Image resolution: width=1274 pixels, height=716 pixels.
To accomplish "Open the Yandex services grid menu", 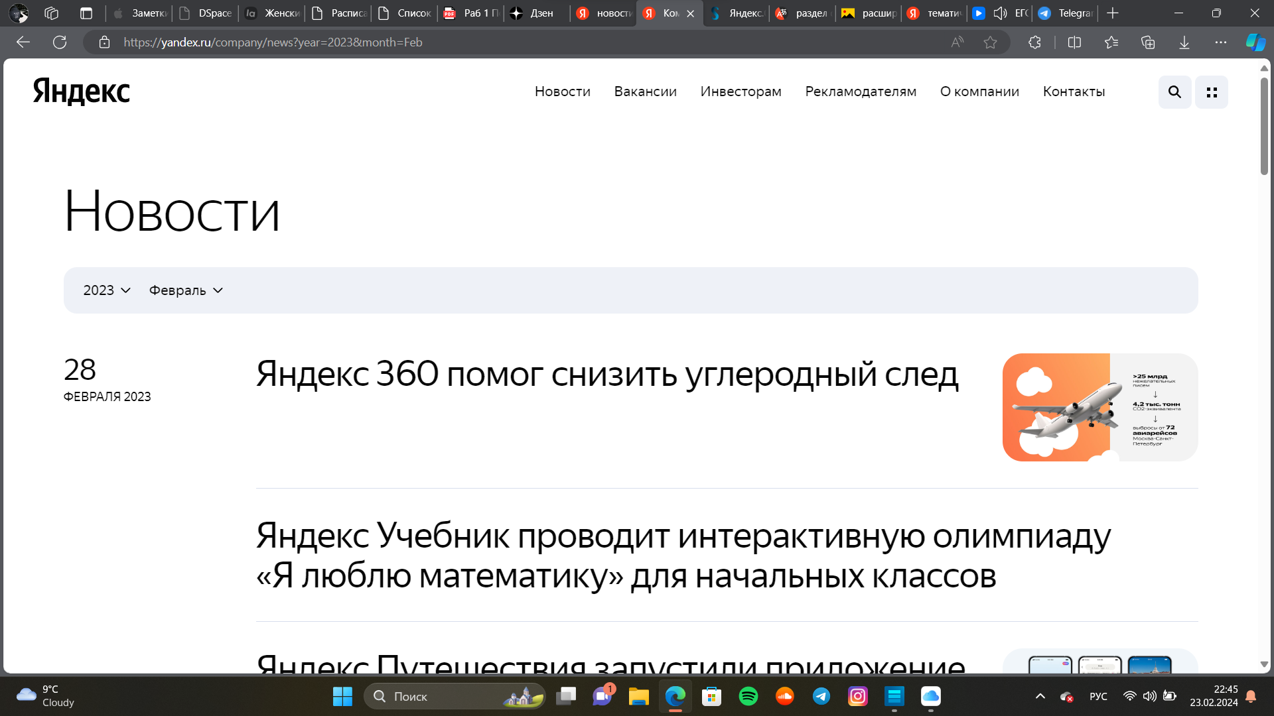I will click(x=1212, y=92).
